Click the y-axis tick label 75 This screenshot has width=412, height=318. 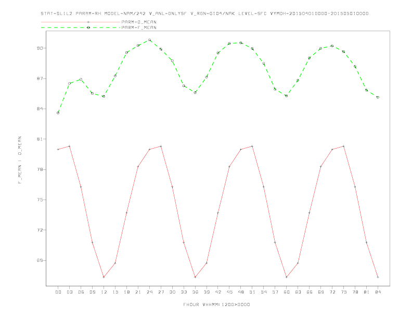pos(40,200)
